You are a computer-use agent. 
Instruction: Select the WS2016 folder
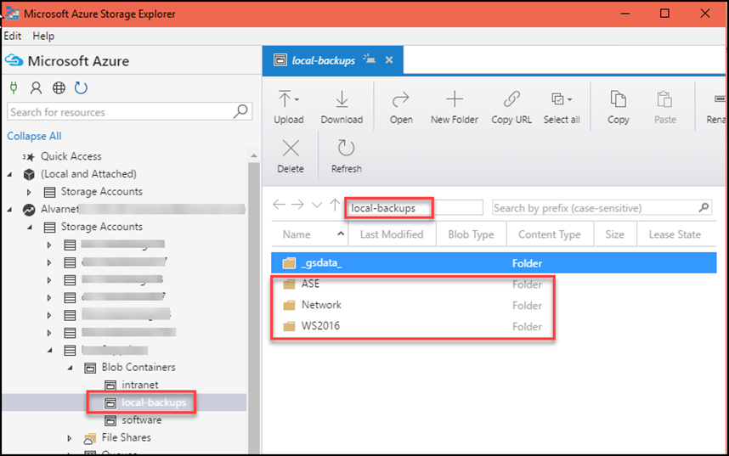(x=320, y=326)
